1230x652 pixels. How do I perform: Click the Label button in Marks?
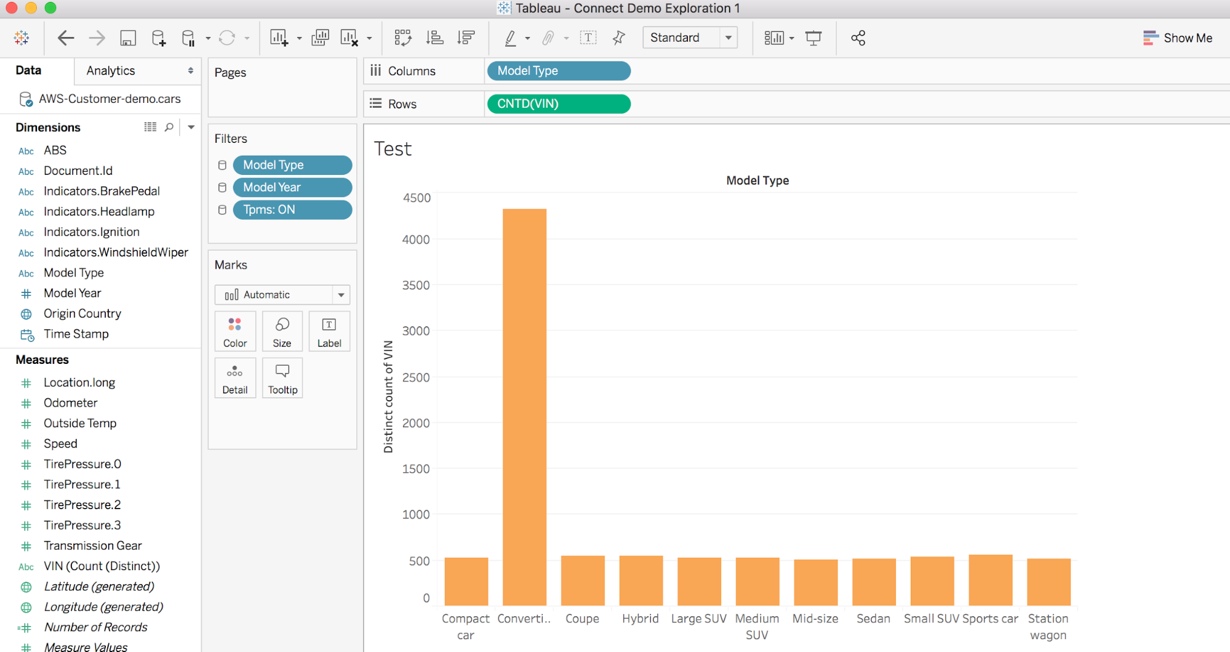pos(329,331)
